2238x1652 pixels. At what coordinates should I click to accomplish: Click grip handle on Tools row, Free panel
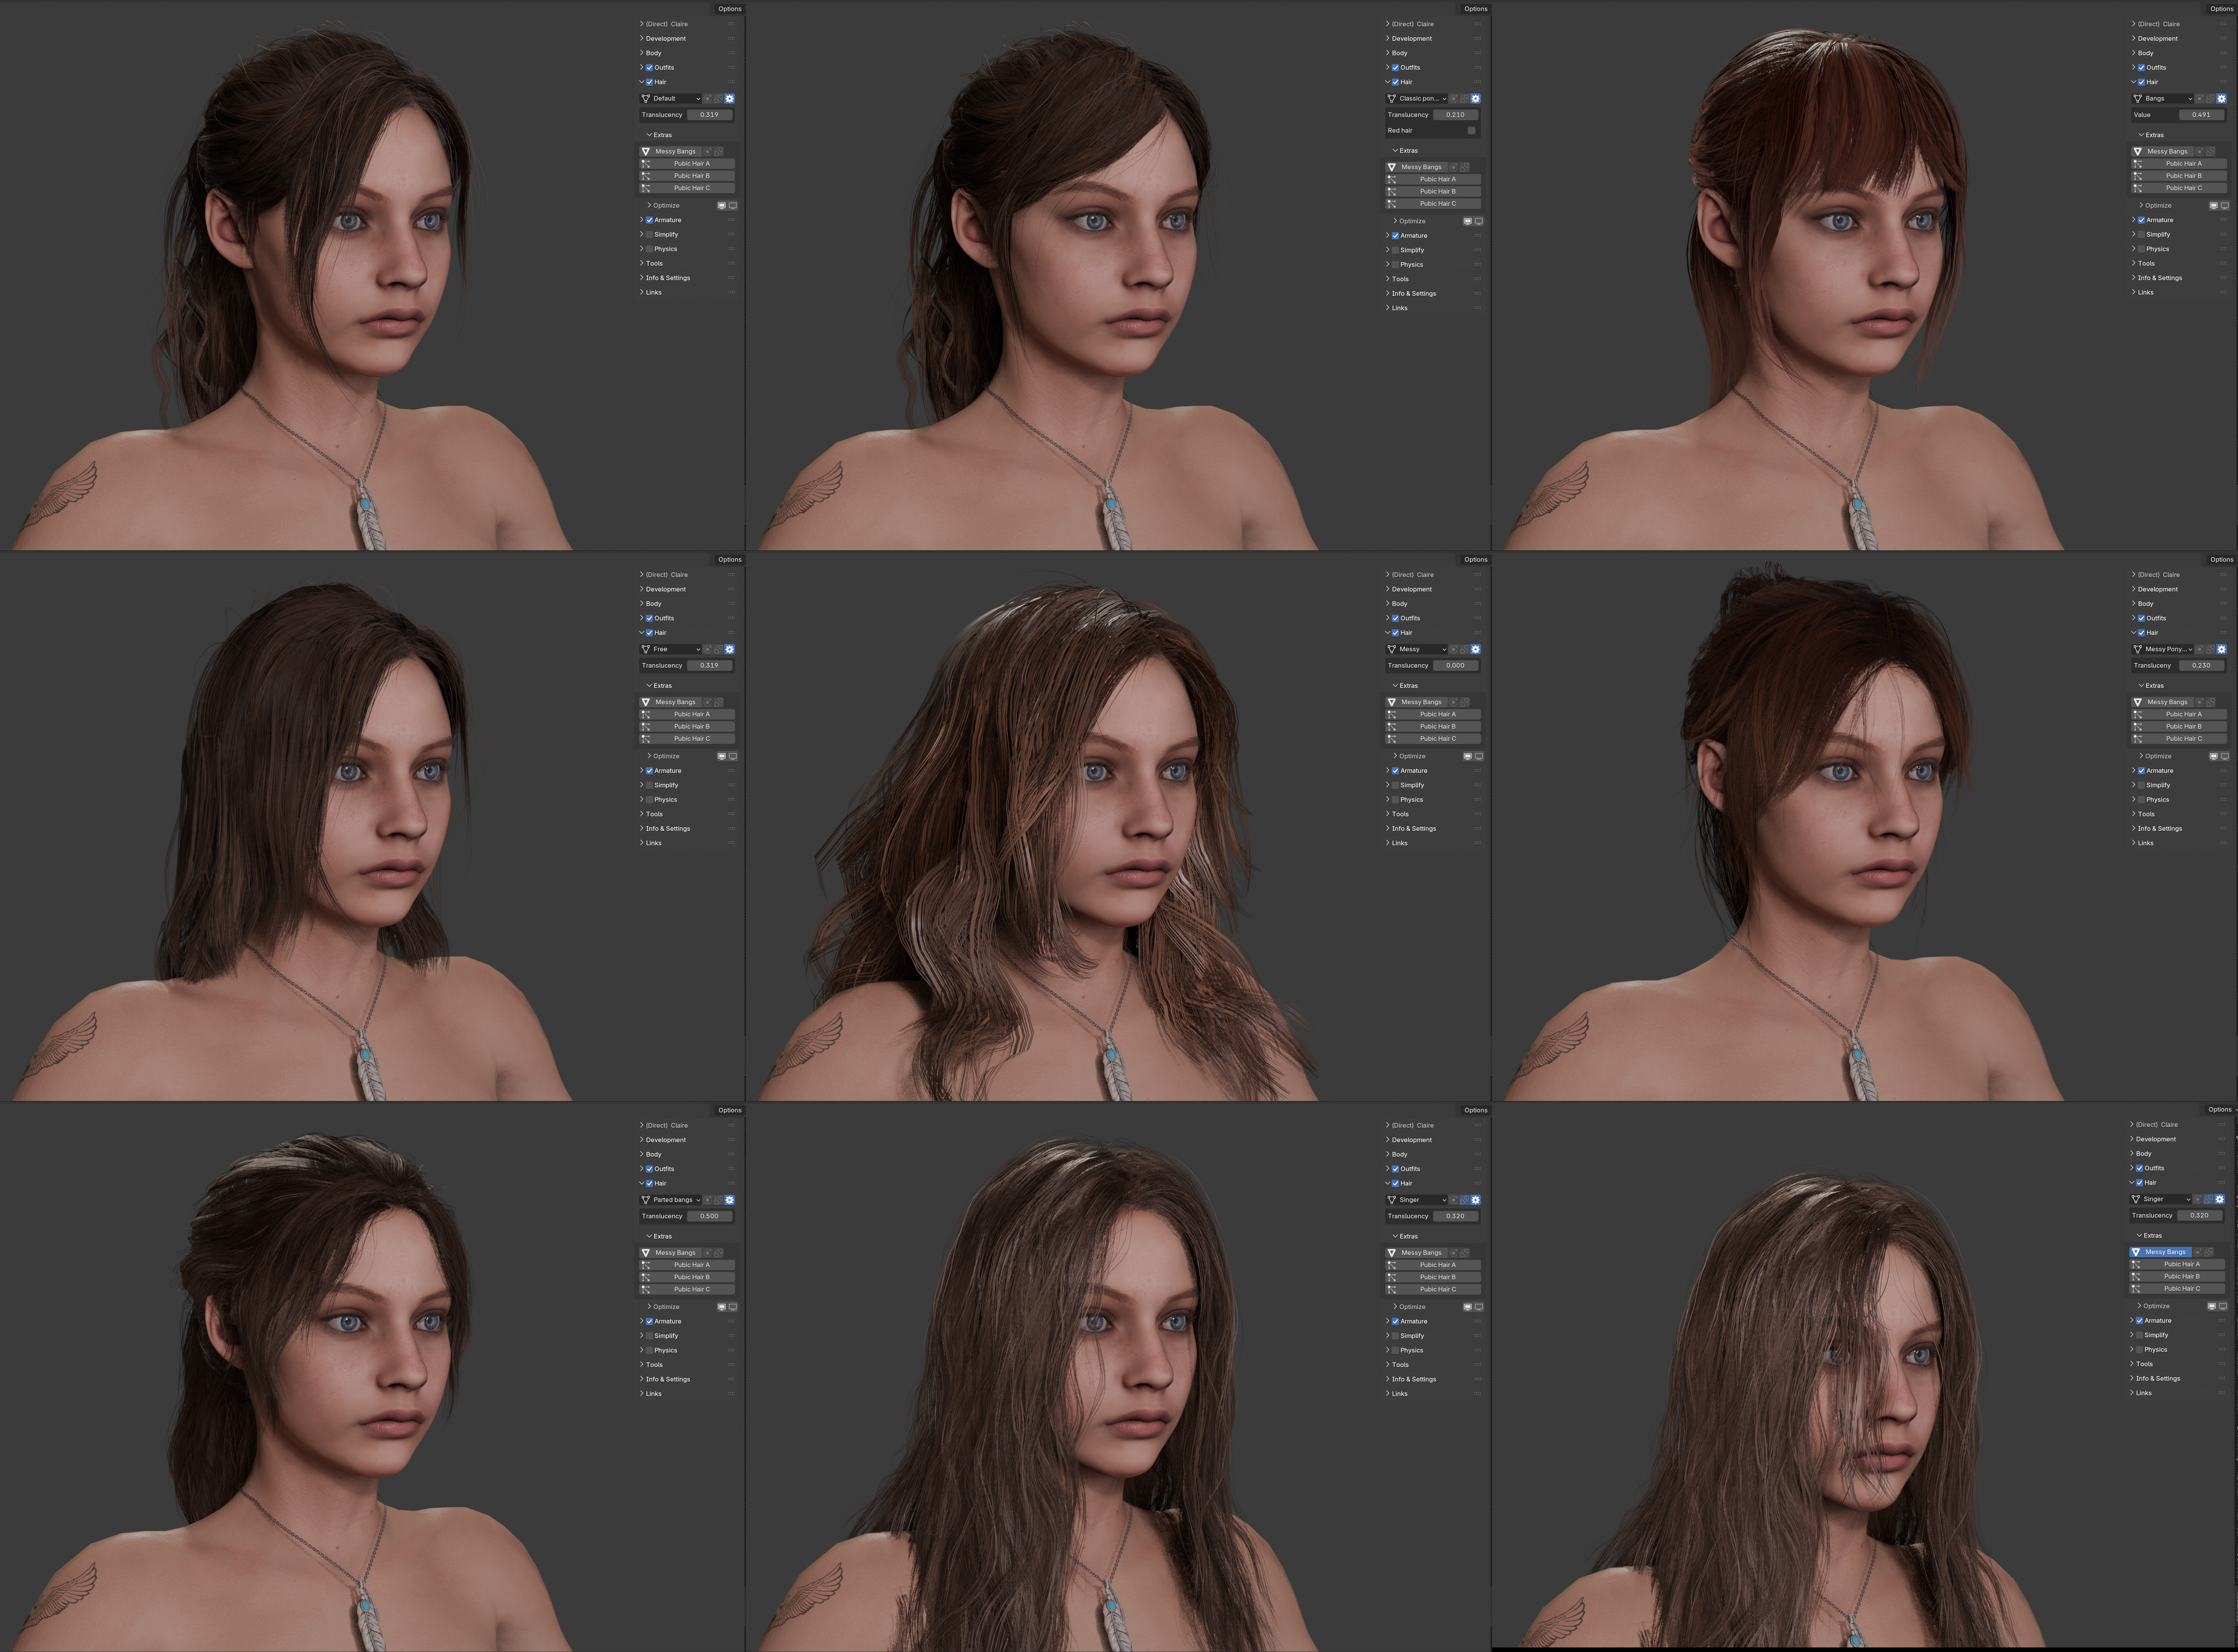(732, 814)
